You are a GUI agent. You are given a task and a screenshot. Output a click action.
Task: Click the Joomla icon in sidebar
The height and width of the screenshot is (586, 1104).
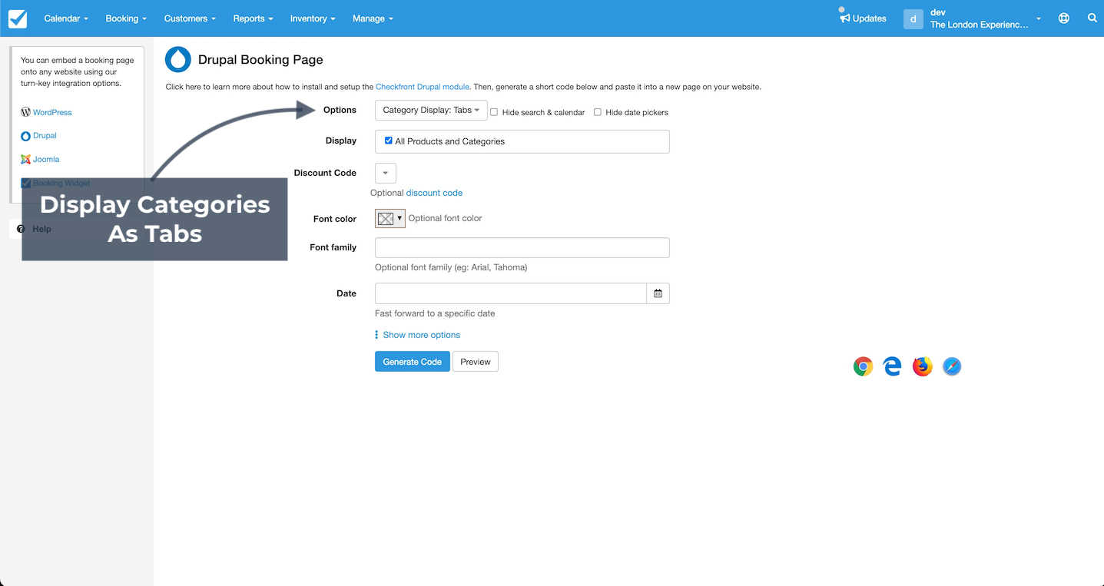25,160
